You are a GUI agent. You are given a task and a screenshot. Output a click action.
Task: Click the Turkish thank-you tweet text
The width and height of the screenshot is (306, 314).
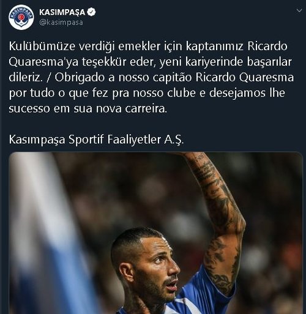click(x=151, y=62)
